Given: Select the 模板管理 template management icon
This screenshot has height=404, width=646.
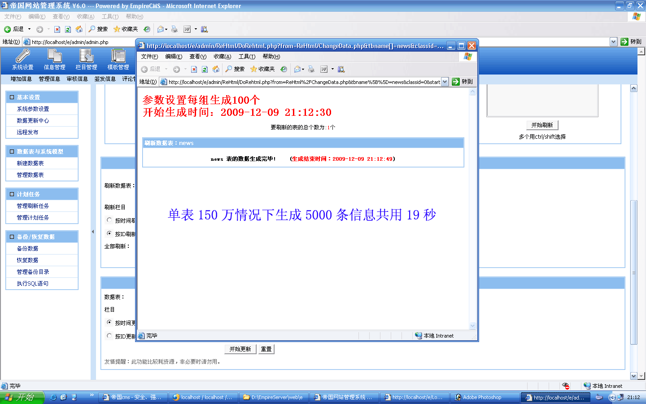Looking at the screenshot, I should coord(118,59).
